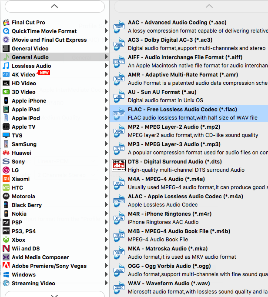Click the PSP icon
Screen dimensions: 268x297
tap(6, 222)
